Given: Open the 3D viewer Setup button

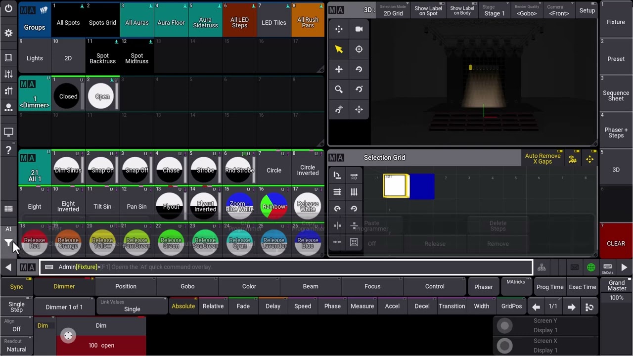Looking at the screenshot, I should 587,10.
